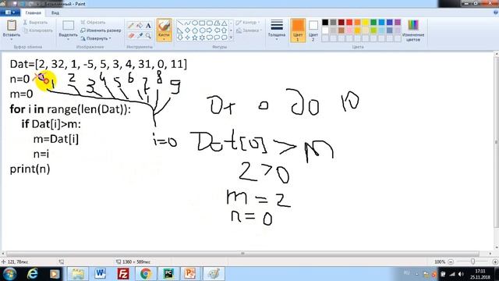Switch to the View (Вид) tab

pos(55,12)
